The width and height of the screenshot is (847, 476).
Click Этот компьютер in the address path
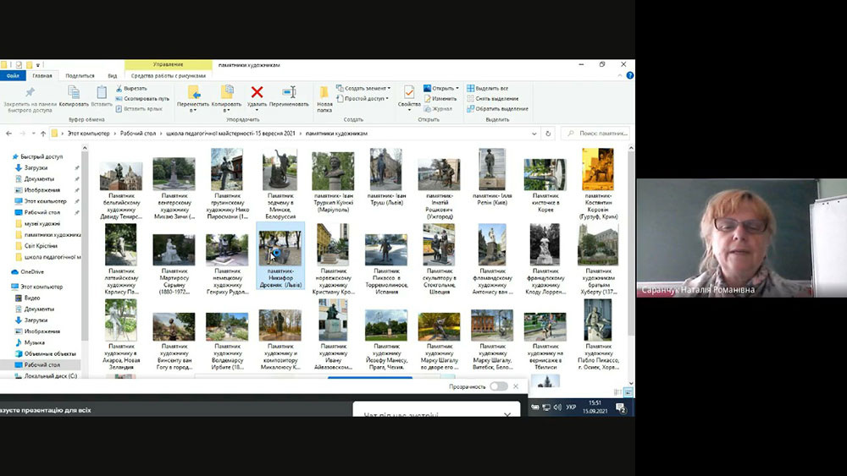(x=89, y=133)
